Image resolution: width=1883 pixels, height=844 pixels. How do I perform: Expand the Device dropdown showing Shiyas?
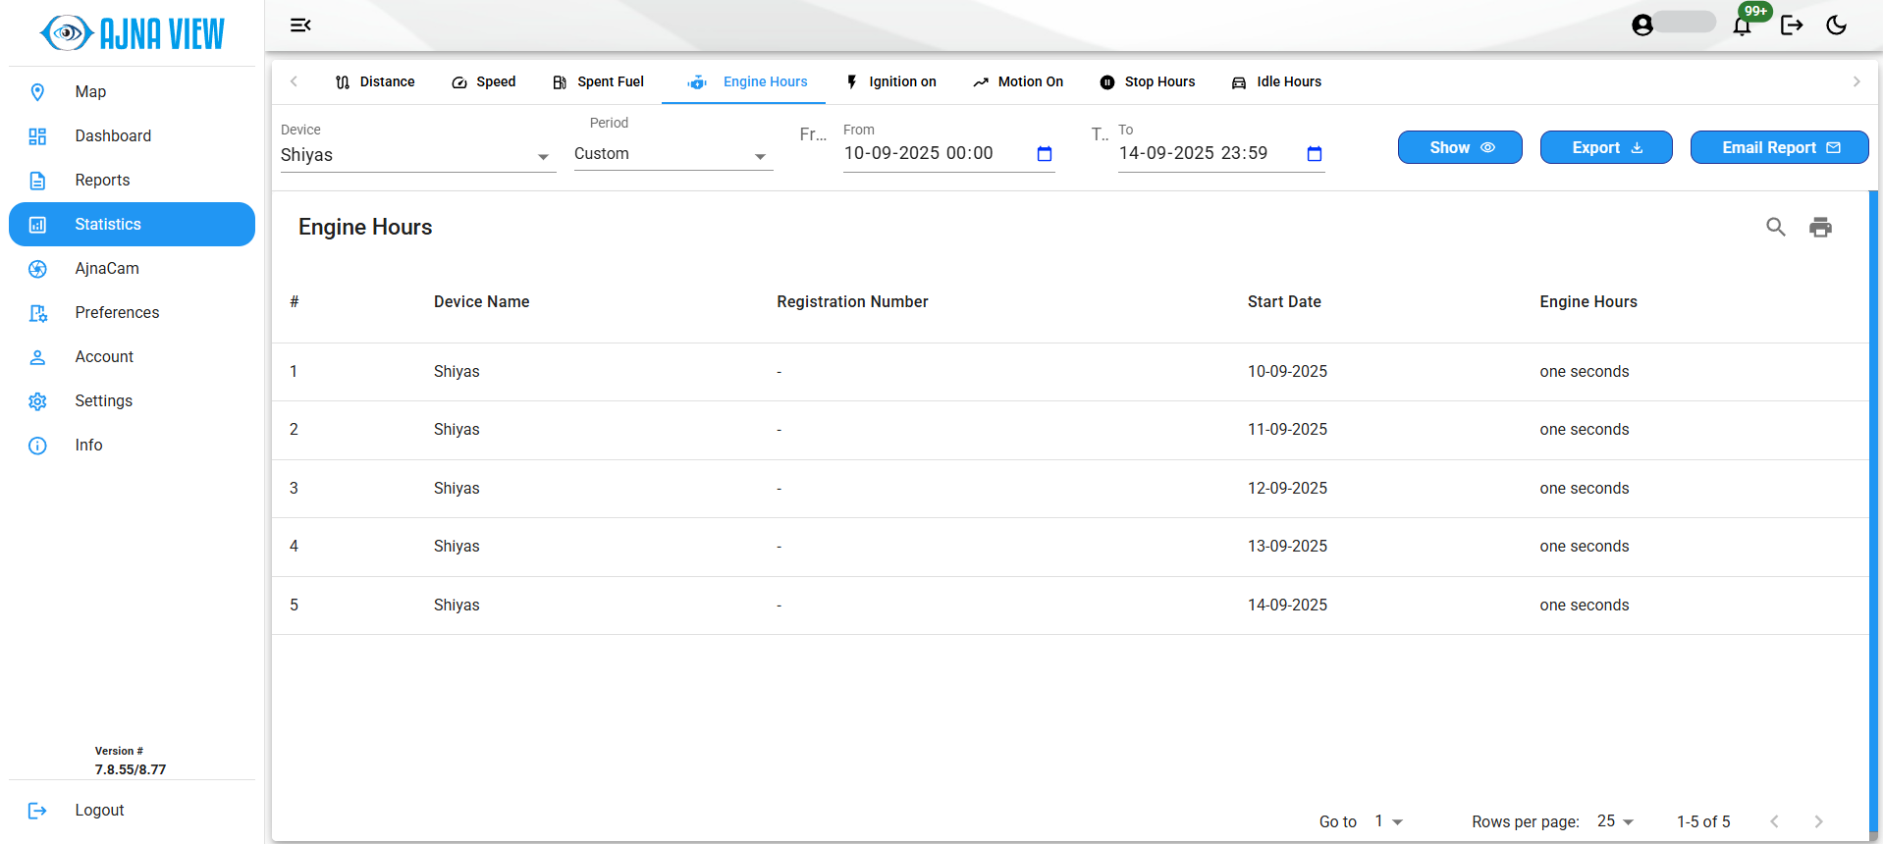[417, 156]
